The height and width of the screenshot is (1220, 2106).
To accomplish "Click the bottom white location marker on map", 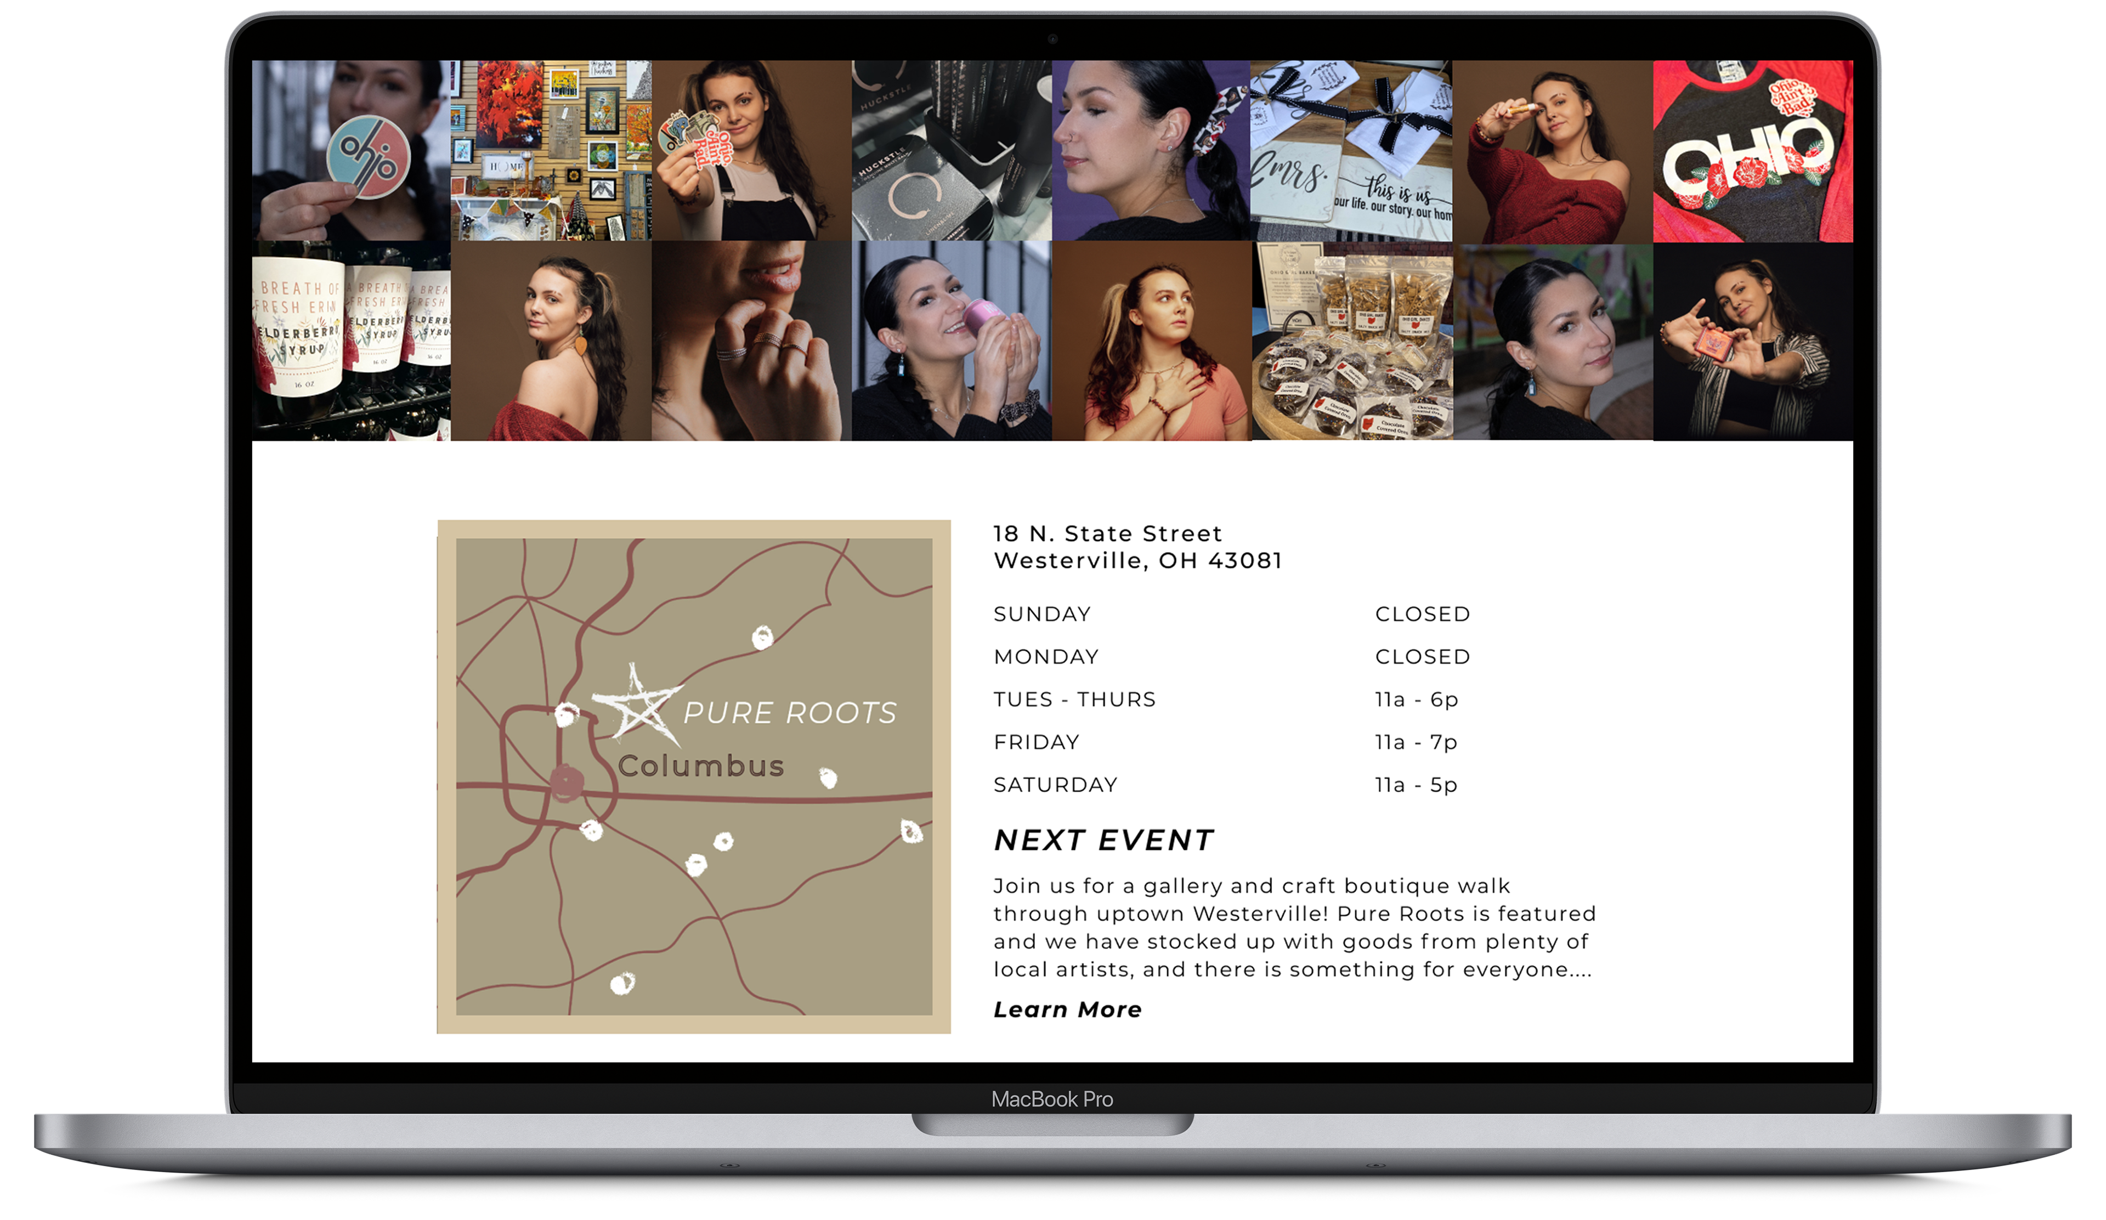I will (x=622, y=984).
